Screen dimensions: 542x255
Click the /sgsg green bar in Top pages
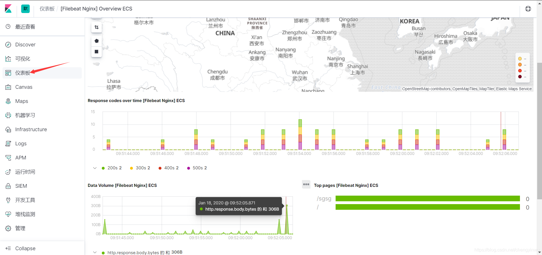pos(427,198)
